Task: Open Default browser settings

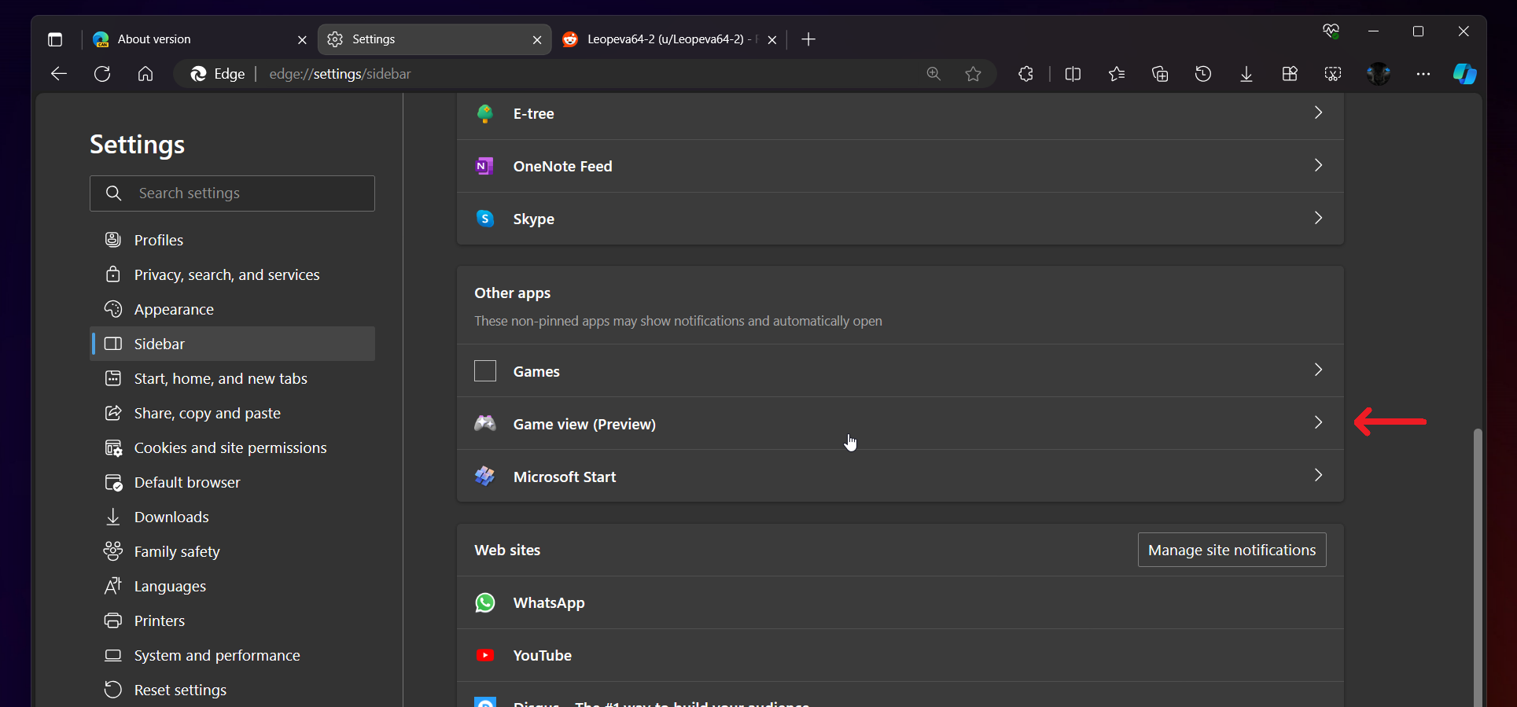Action: 232,482
